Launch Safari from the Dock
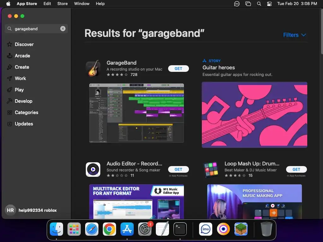Screen dimensions: 323x242 [92, 229]
